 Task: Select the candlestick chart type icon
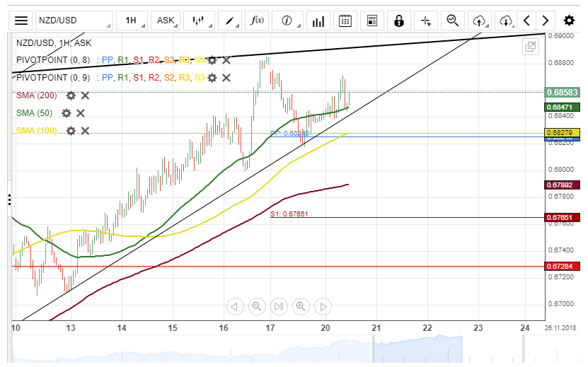tap(199, 21)
